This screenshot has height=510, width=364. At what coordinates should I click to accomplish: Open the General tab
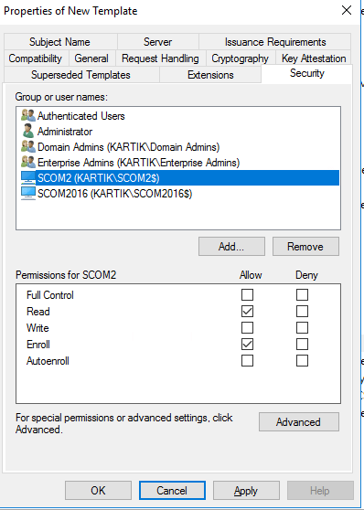point(91,58)
